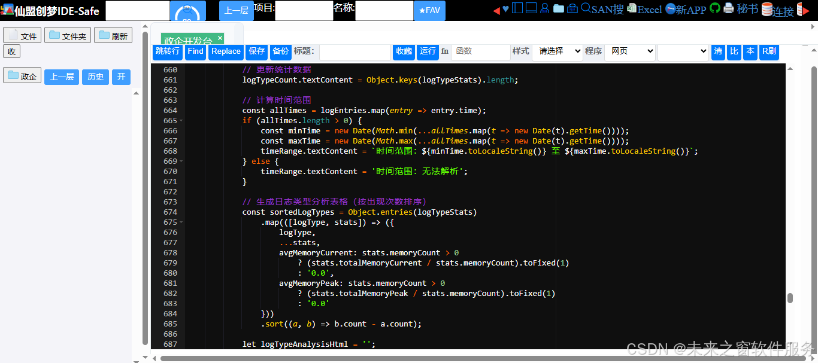Image resolution: width=818 pixels, height=363 pixels.
Task: Click the 运行 run button
Action: tap(428, 51)
